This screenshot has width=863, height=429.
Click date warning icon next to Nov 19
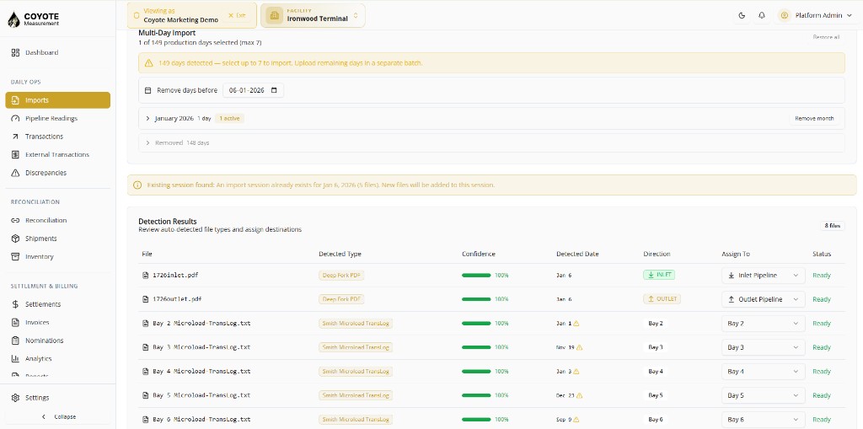point(580,347)
